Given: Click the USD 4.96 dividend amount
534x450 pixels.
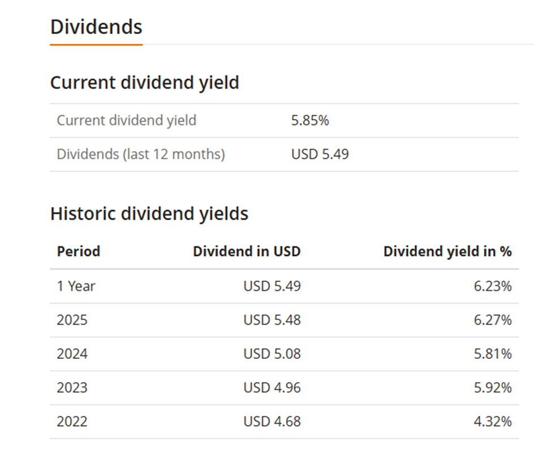Looking at the screenshot, I should click(x=272, y=388).
